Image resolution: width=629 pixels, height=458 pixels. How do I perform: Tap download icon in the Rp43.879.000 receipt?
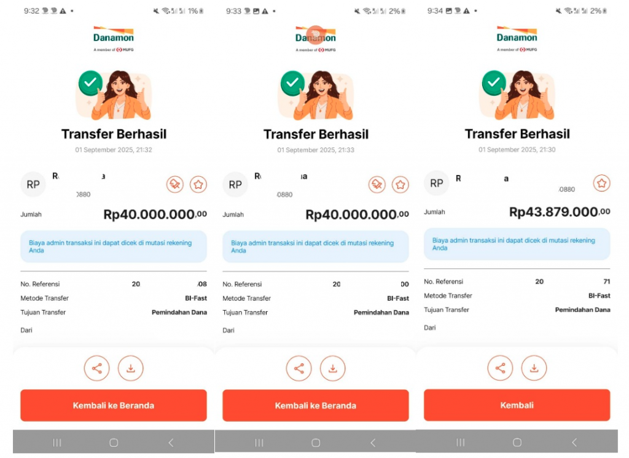pyautogui.click(x=534, y=368)
